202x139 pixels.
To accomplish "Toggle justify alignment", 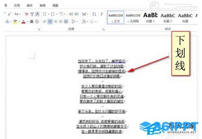I will point(61,22).
